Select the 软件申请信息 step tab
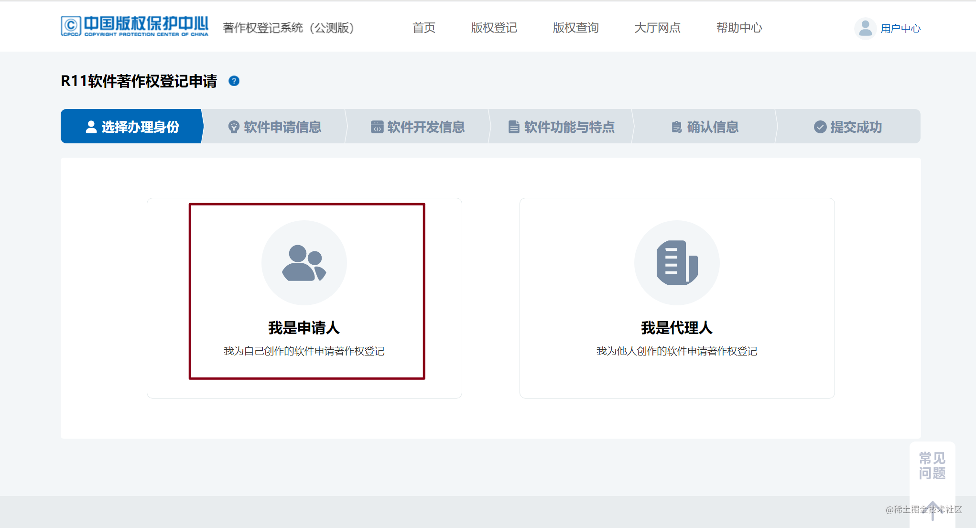 [275, 126]
